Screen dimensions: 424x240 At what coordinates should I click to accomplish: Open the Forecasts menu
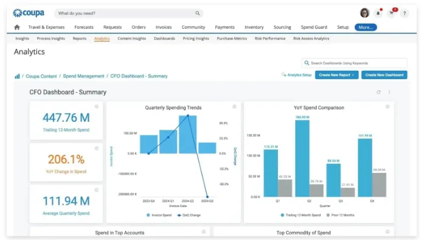(x=84, y=27)
